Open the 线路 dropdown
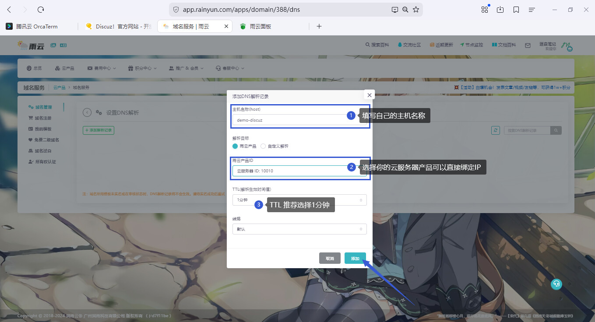The image size is (595, 322). [299, 229]
